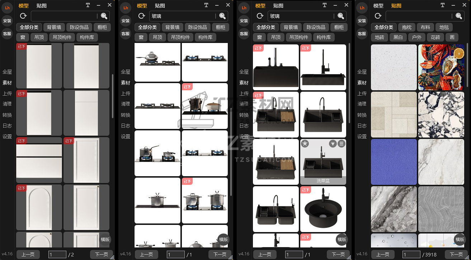The height and width of the screenshot is (260, 471).
Task: Select the round black sink thumbnail
Action: coord(323,209)
